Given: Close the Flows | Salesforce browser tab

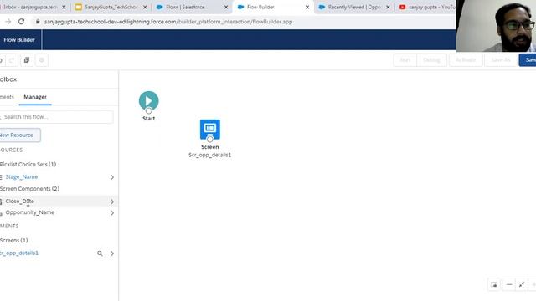Looking at the screenshot, I should 226,7.
